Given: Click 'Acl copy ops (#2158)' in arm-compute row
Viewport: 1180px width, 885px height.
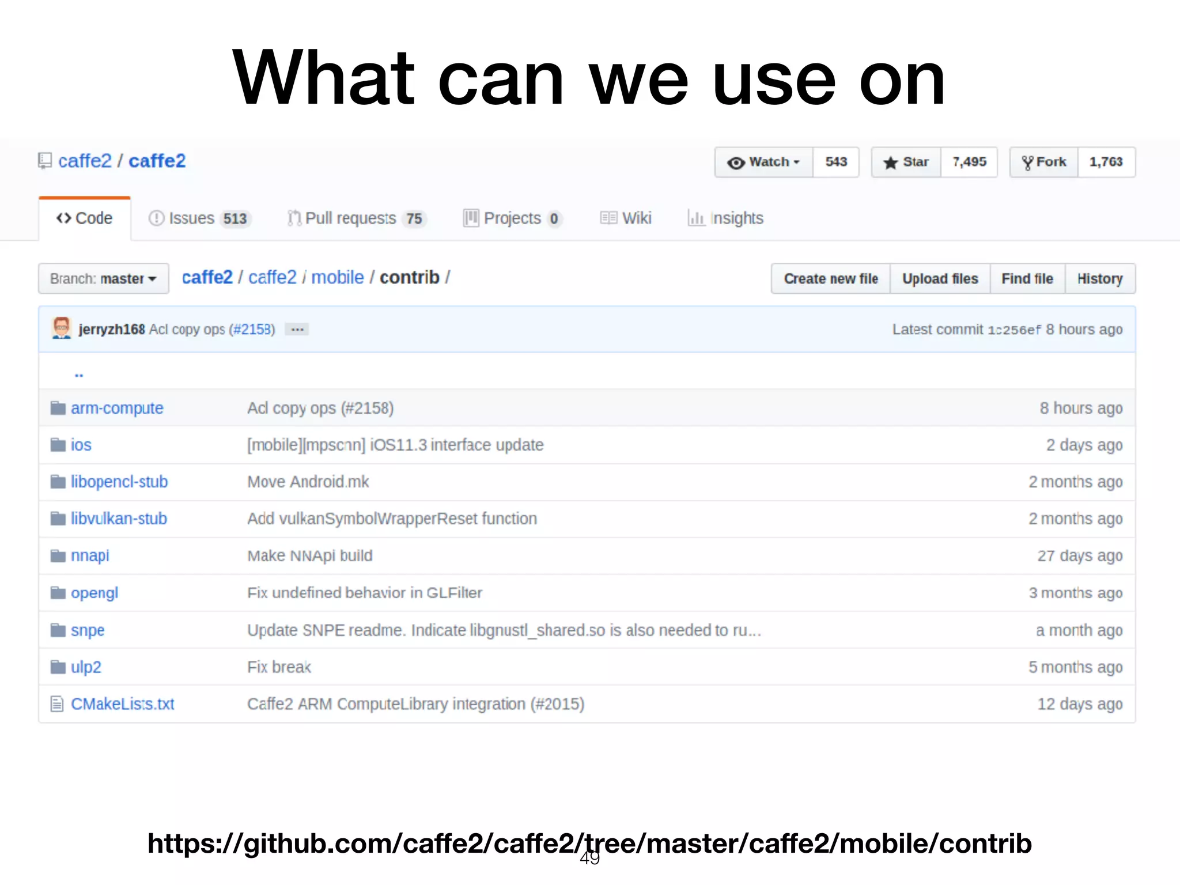Looking at the screenshot, I should [320, 408].
